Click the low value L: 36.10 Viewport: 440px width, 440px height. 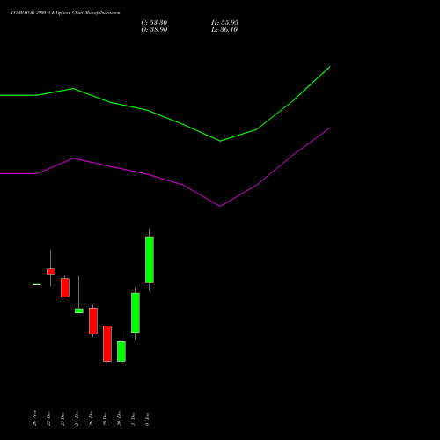tap(224, 30)
